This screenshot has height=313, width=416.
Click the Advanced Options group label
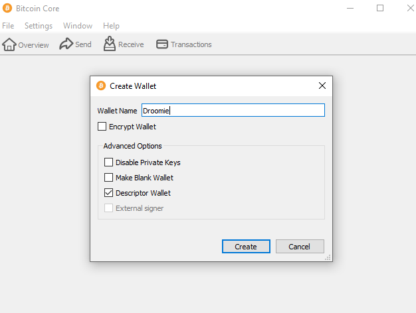pos(132,146)
